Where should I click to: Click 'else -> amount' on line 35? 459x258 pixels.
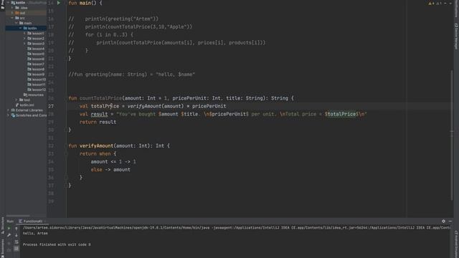pos(110,170)
